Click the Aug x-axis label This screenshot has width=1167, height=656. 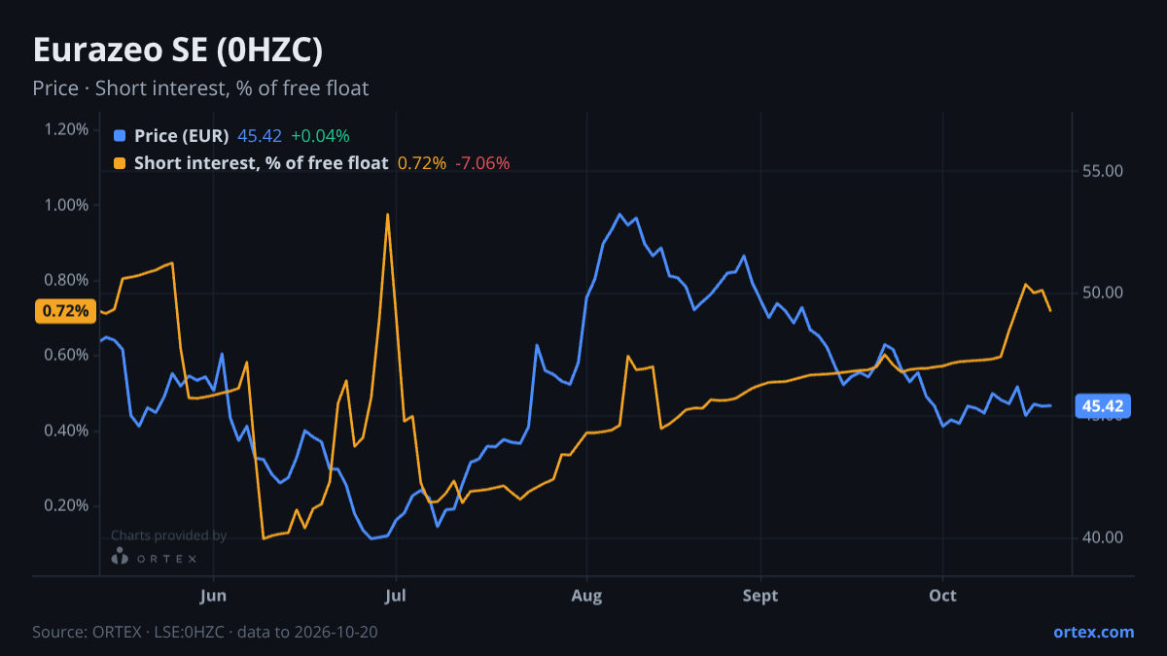[586, 596]
